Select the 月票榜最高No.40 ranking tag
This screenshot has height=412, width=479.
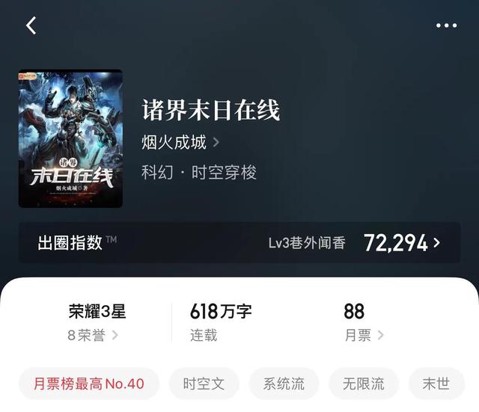89,384
